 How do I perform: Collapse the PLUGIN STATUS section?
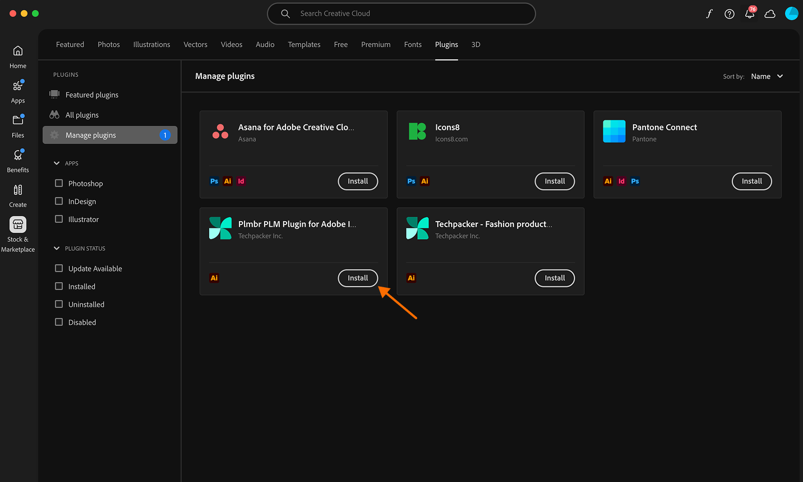click(x=56, y=248)
